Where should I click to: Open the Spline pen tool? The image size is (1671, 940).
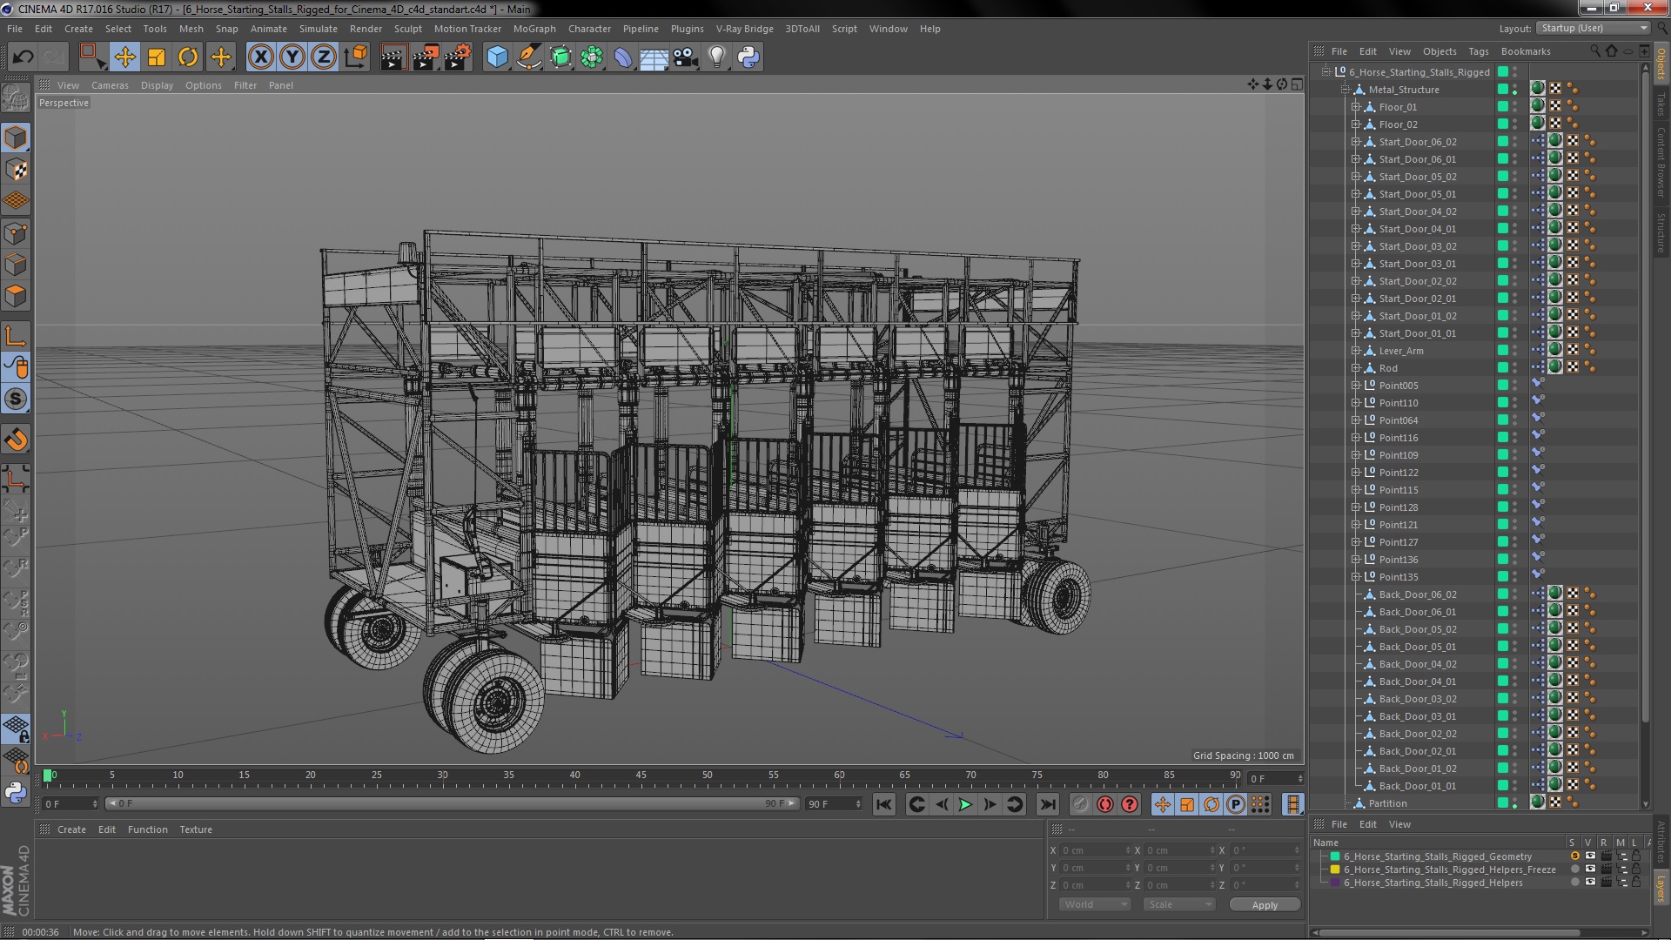[x=528, y=57]
